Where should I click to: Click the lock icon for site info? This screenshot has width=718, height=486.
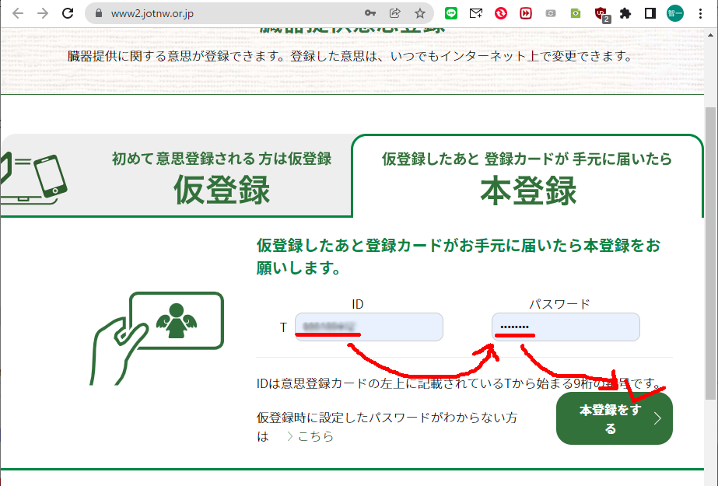click(x=98, y=13)
